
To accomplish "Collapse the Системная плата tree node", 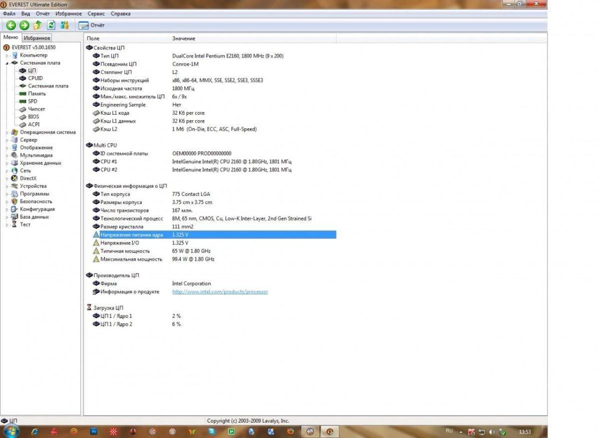I will coord(7,63).
